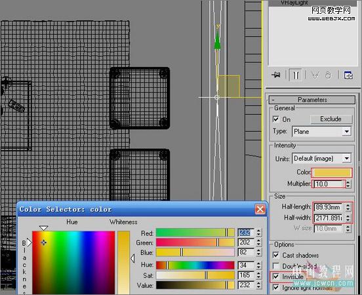
Task: Enable the Double-sided checkbox
Action: point(276,266)
